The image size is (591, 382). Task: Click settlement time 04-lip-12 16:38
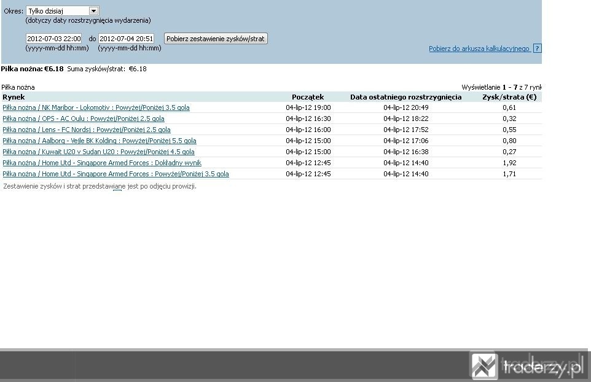[406, 152]
